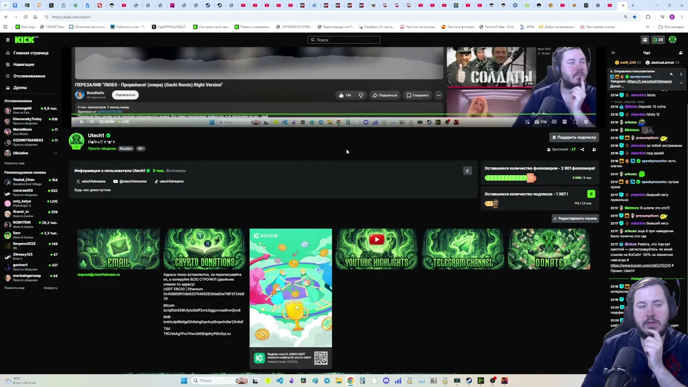Click the subscriptions goal progress bar

492,204
